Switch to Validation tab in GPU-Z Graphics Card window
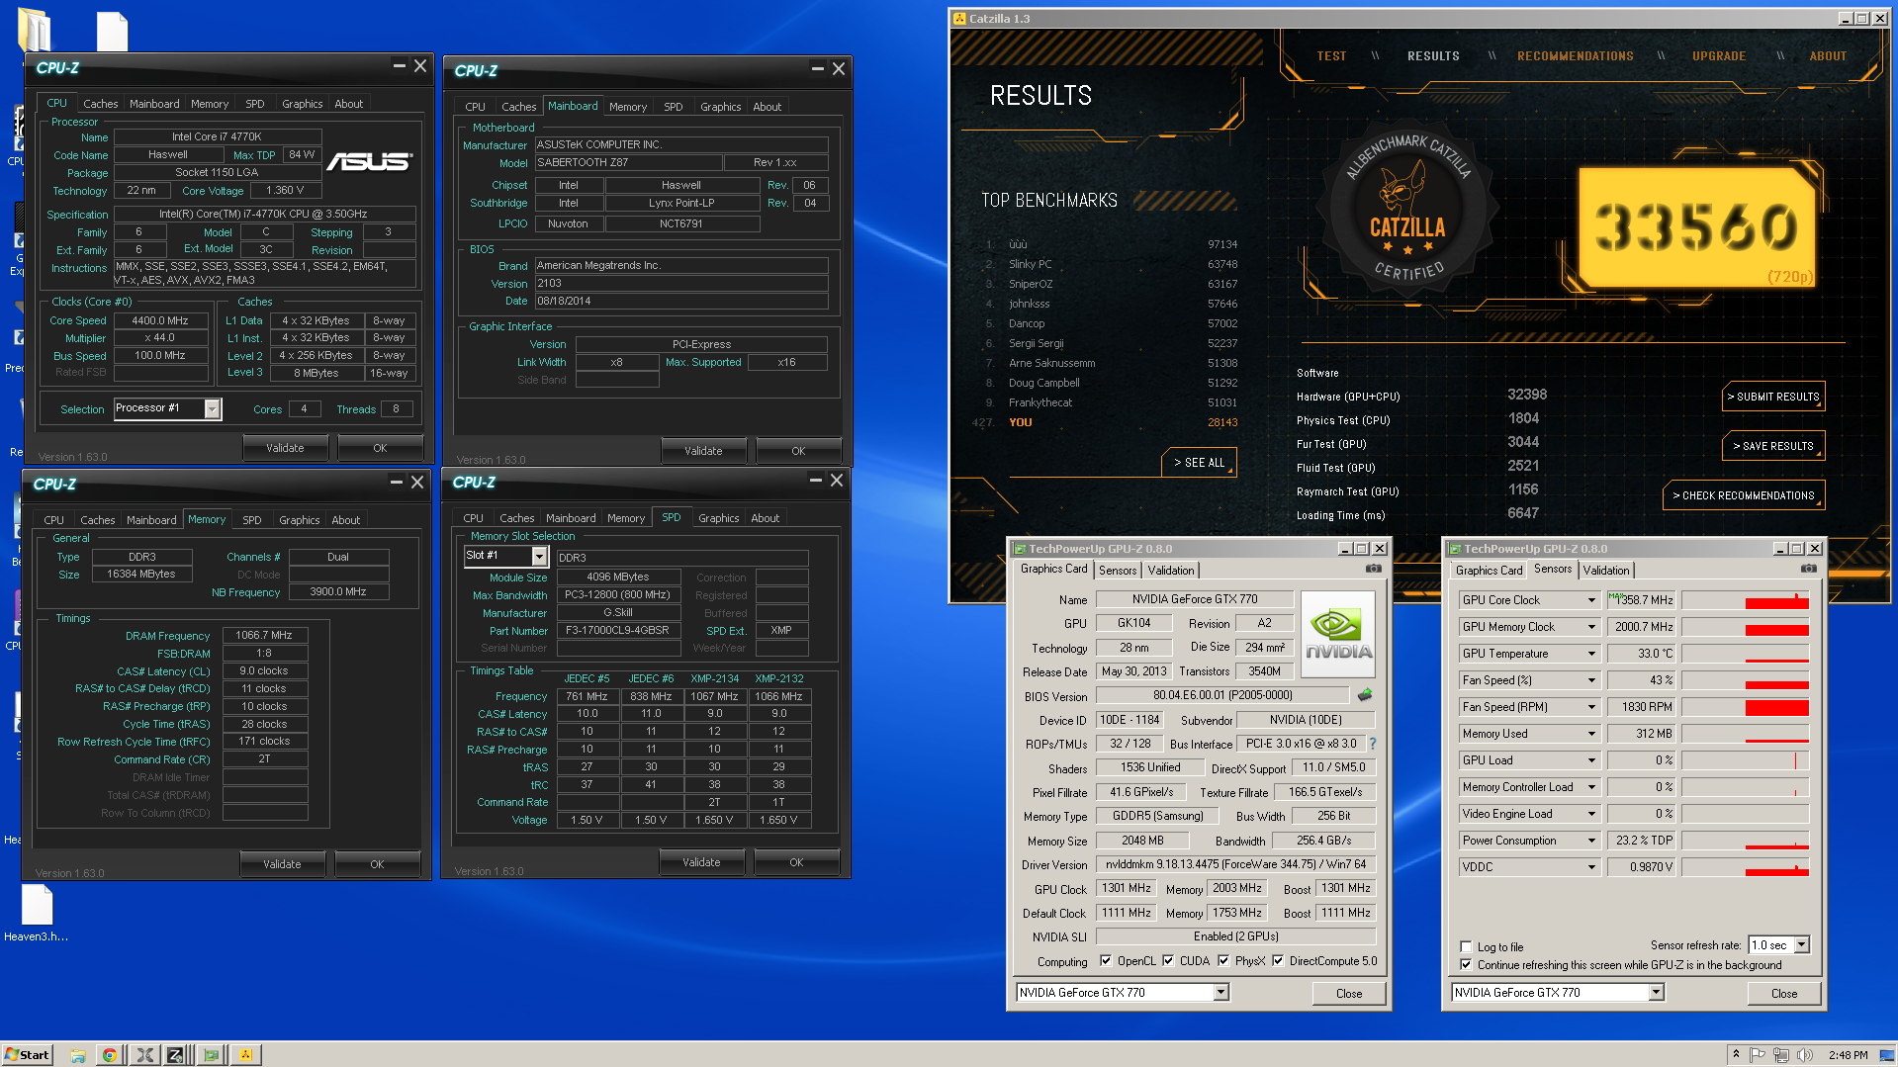The width and height of the screenshot is (1898, 1067). click(1170, 571)
